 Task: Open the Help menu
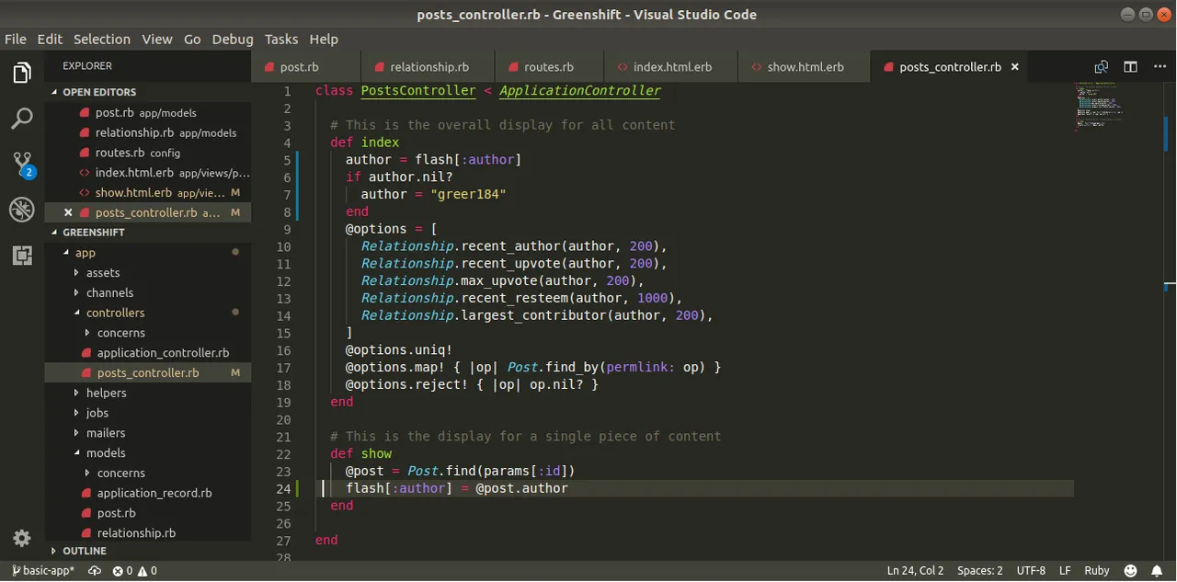pos(324,39)
